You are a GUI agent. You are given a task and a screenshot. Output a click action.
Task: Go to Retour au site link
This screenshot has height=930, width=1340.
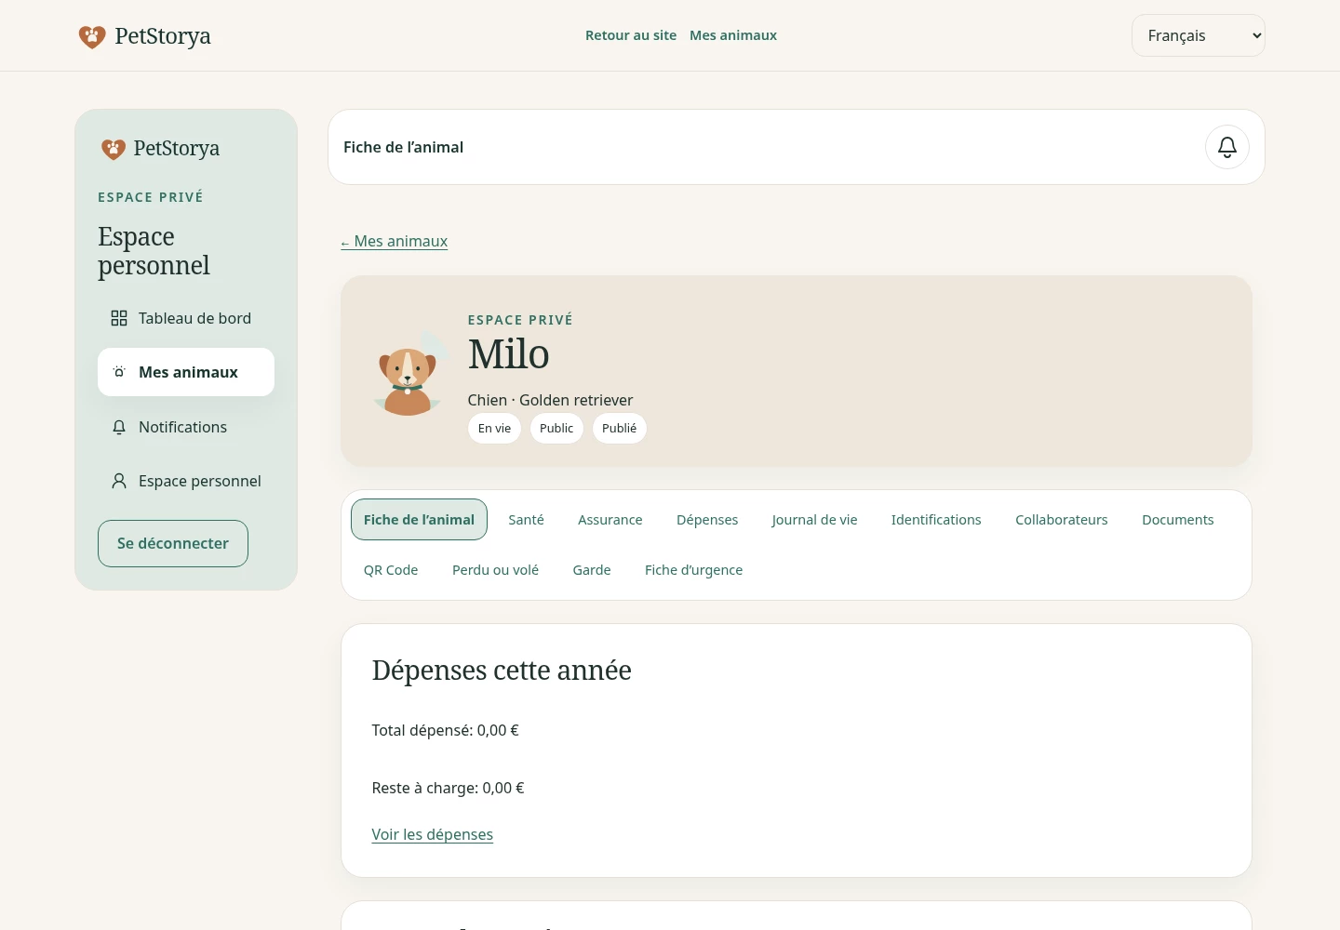pyautogui.click(x=631, y=35)
